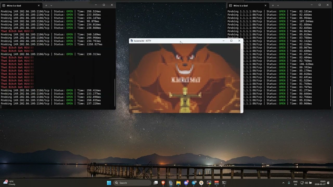Close the tab in the 149.202.86.105 terminal
The height and width of the screenshot is (187, 333).
click(x=39, y=5)
